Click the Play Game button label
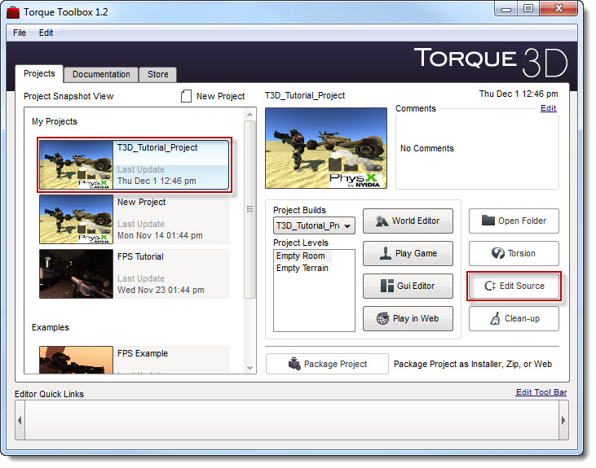The height and width of the screenshot is (468, 596). (416, 253)
